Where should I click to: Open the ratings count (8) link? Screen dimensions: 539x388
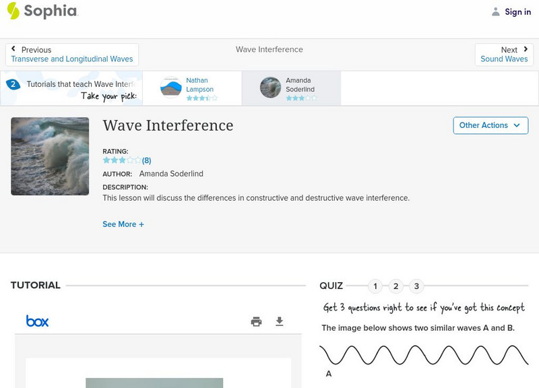(146, 160)
